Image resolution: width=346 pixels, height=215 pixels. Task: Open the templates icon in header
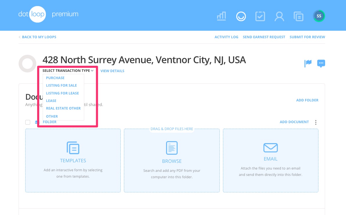click(298, 16)
